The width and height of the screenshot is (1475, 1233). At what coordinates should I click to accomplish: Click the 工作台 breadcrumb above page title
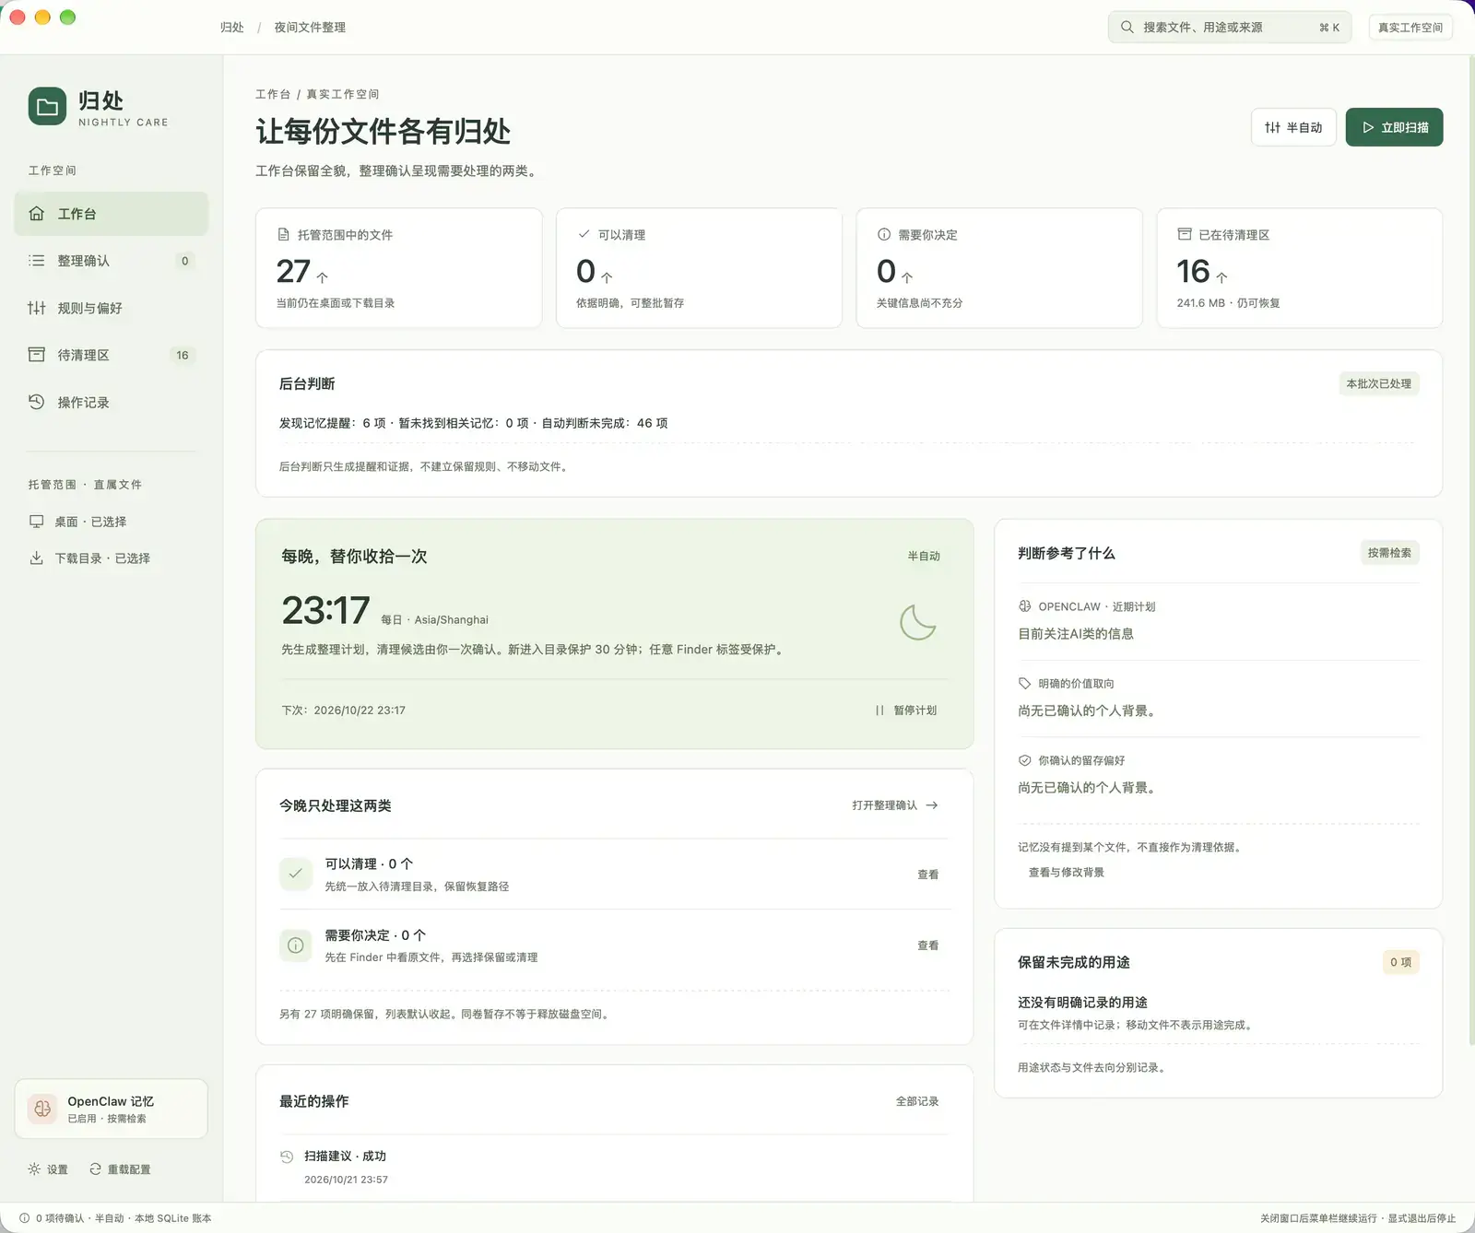273,94
